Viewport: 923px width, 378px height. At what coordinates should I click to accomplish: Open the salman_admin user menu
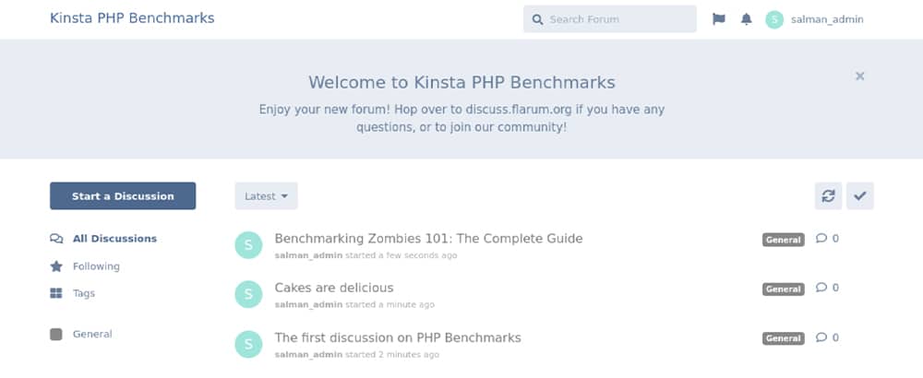click(816, 19)
